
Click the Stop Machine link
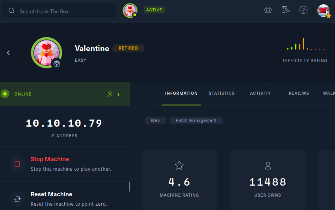[x=50, y=159]
